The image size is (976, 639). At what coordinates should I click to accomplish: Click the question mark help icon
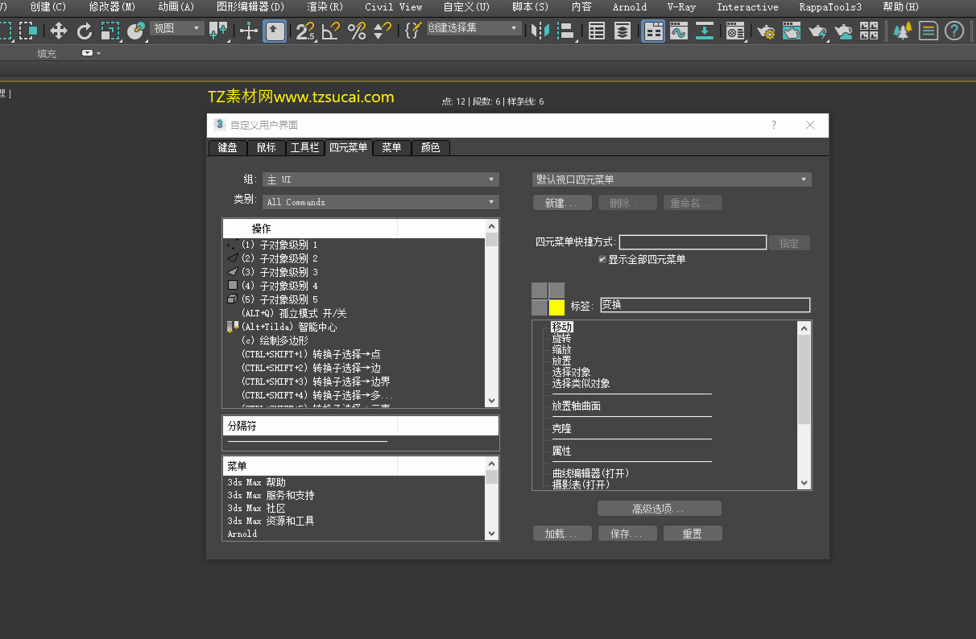(x=954, y=31)
